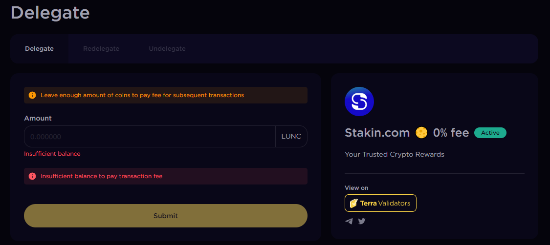The image size is (550, 245).
Task: Click the 0% fee text
Action: pos(451,133)
